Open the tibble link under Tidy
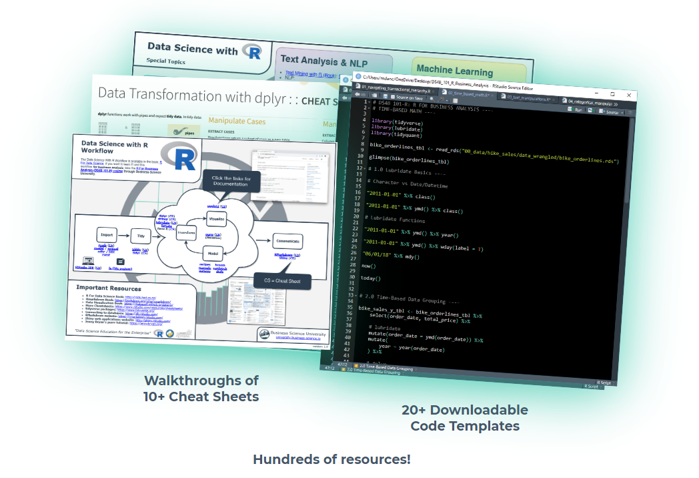Viewport: 699px width, 478px height. 137,250
